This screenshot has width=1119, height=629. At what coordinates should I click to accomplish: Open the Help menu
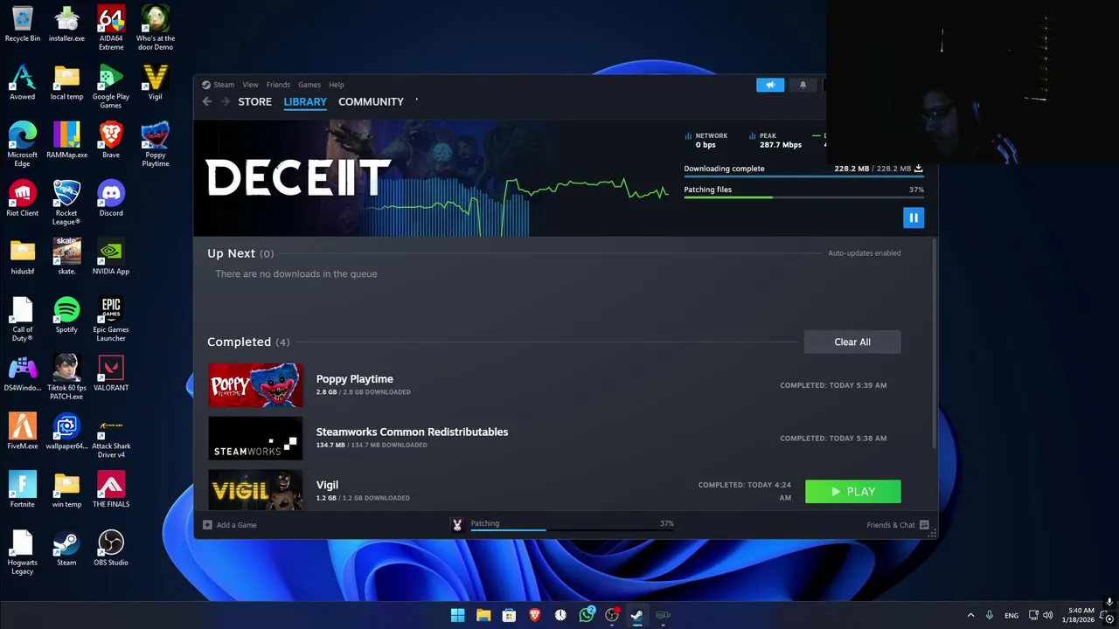(337, 85)
